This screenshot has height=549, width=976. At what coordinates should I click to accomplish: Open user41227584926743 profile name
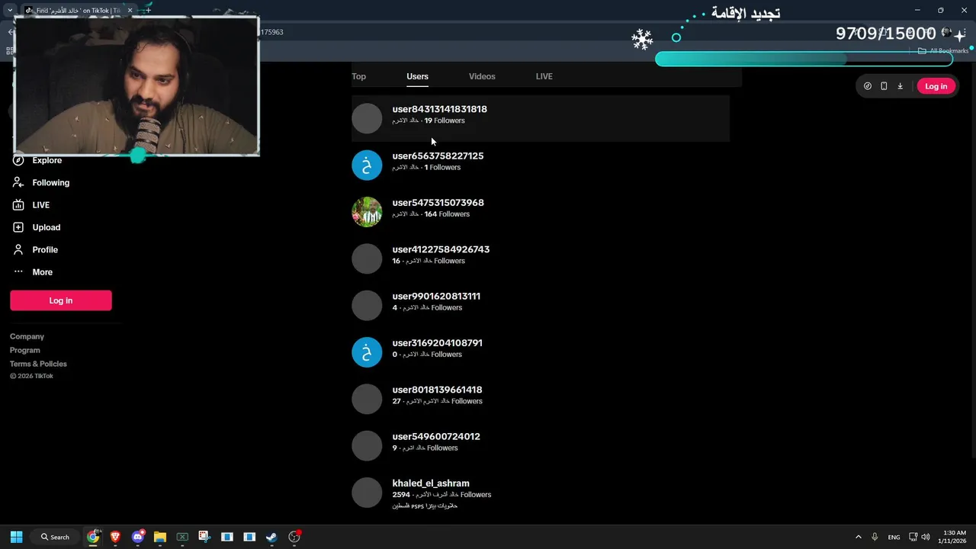tap(441, 249)
